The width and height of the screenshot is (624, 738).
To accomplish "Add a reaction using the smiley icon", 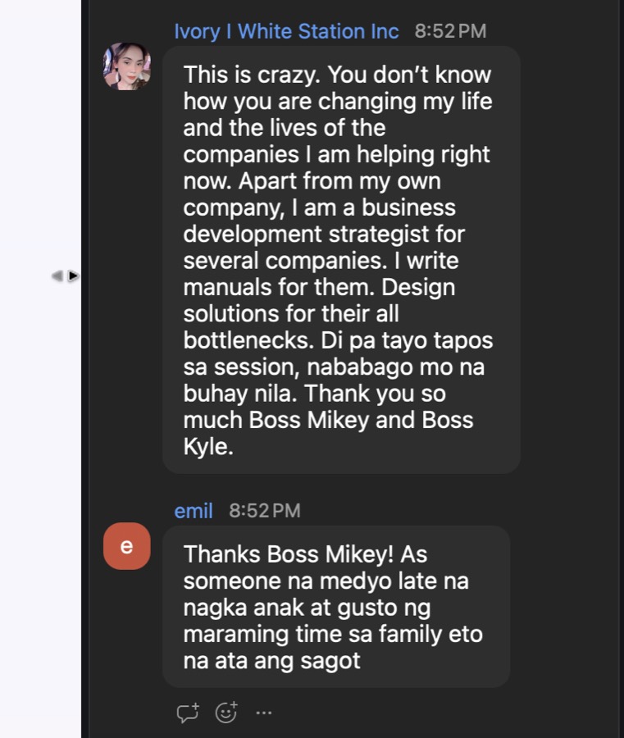I will coord(226,712).
